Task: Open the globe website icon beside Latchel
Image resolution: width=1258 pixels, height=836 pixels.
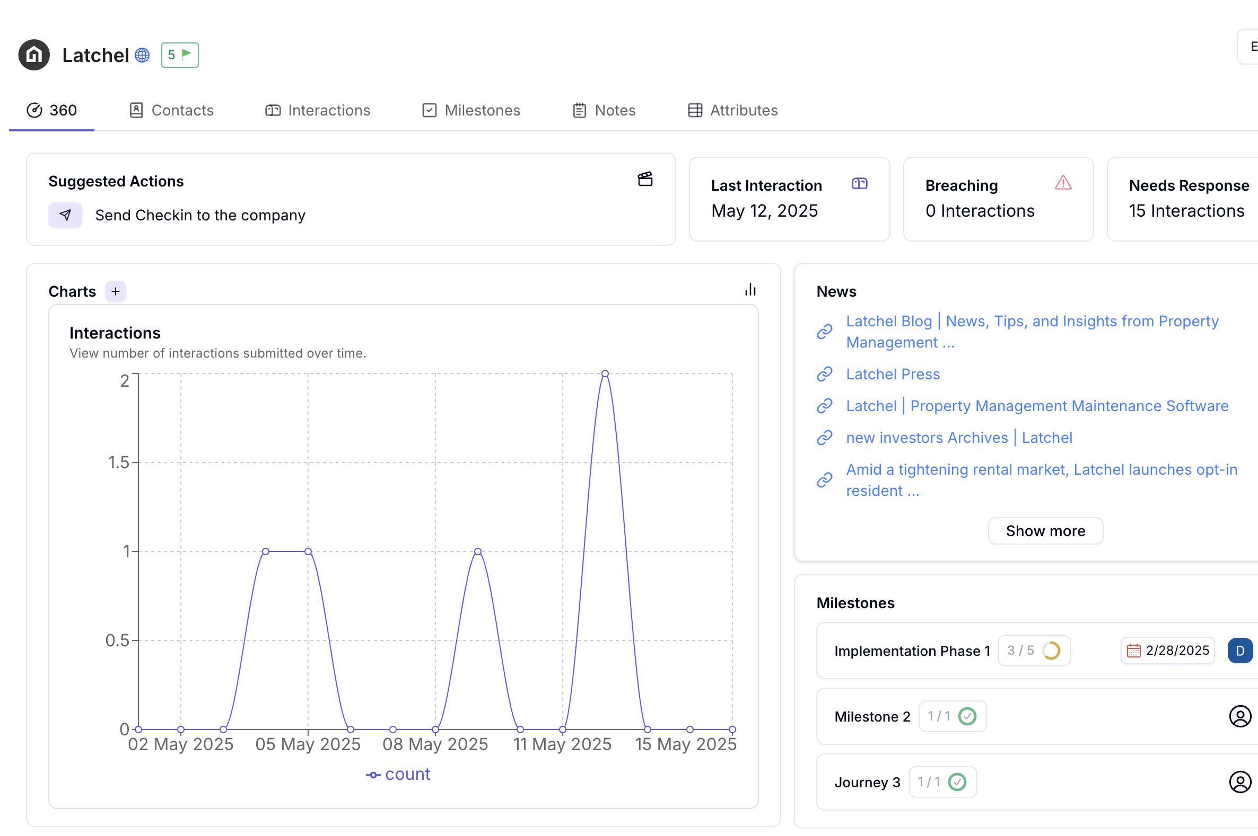Action: tap(142, 55)
